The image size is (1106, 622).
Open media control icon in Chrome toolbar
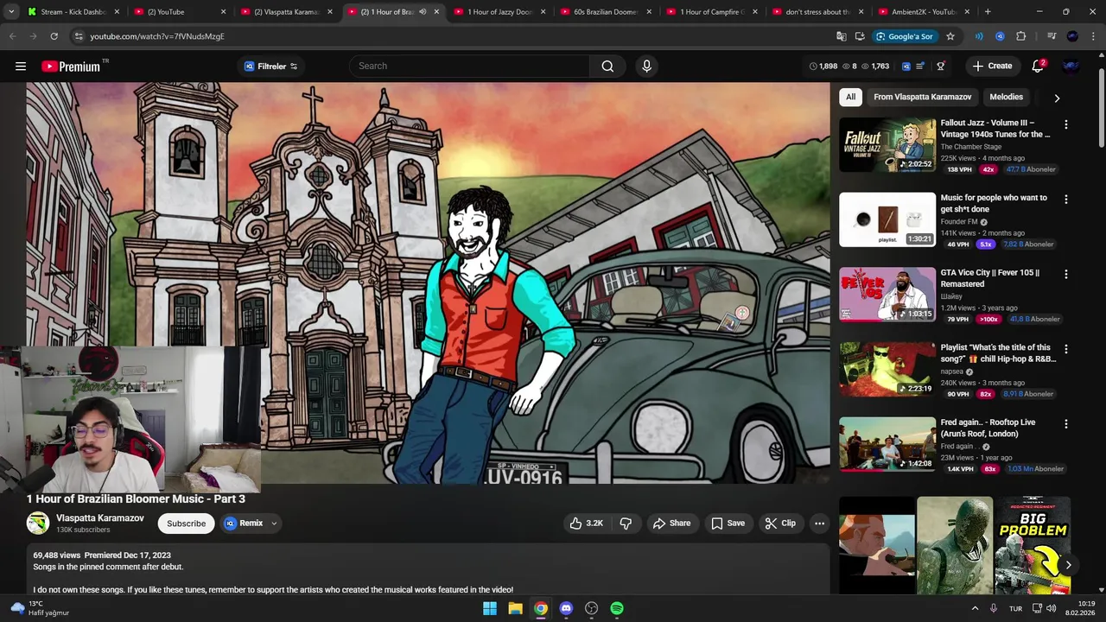click(x=1052, y=36)
